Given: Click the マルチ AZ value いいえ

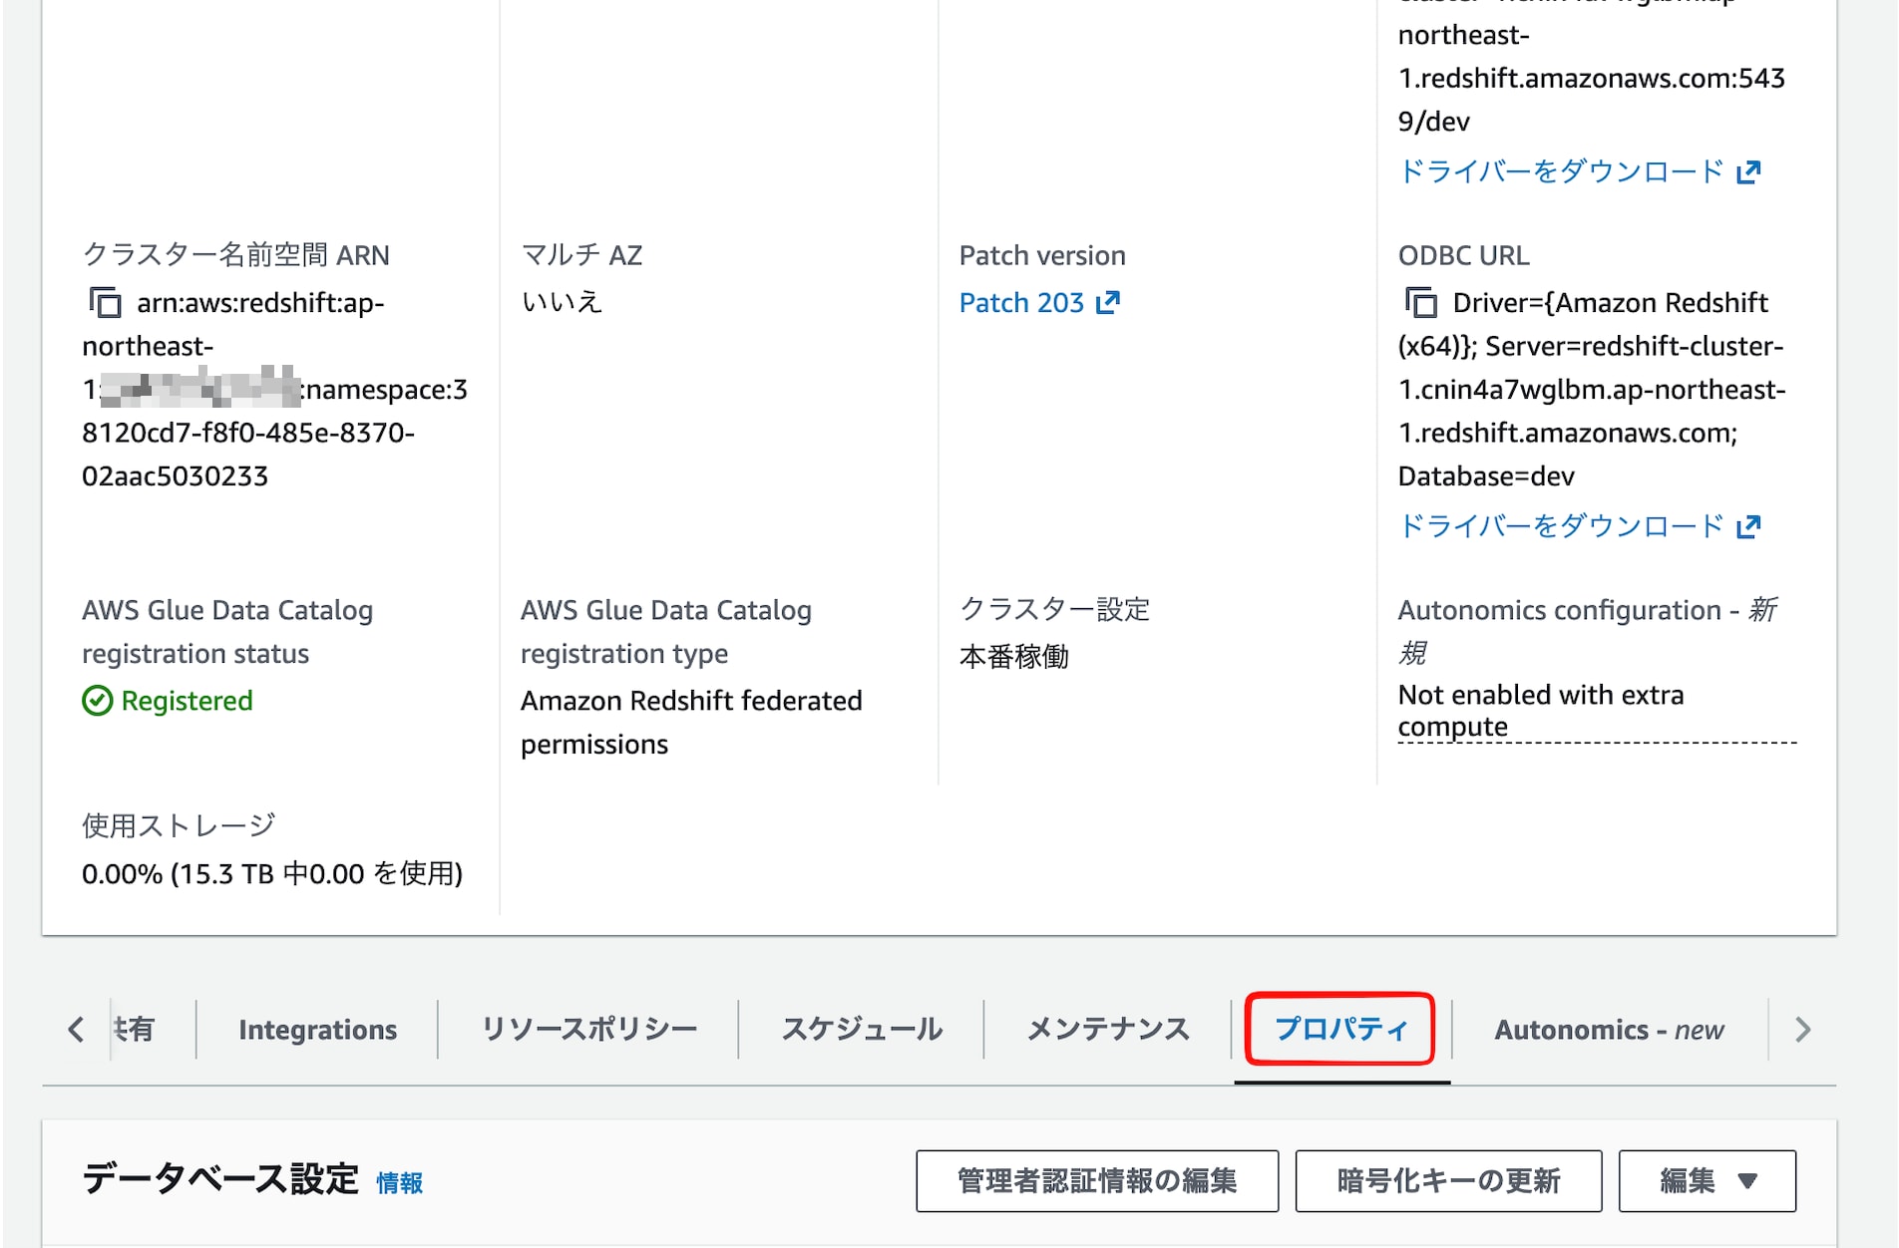Looking at the screenshot, I should 562,302.
